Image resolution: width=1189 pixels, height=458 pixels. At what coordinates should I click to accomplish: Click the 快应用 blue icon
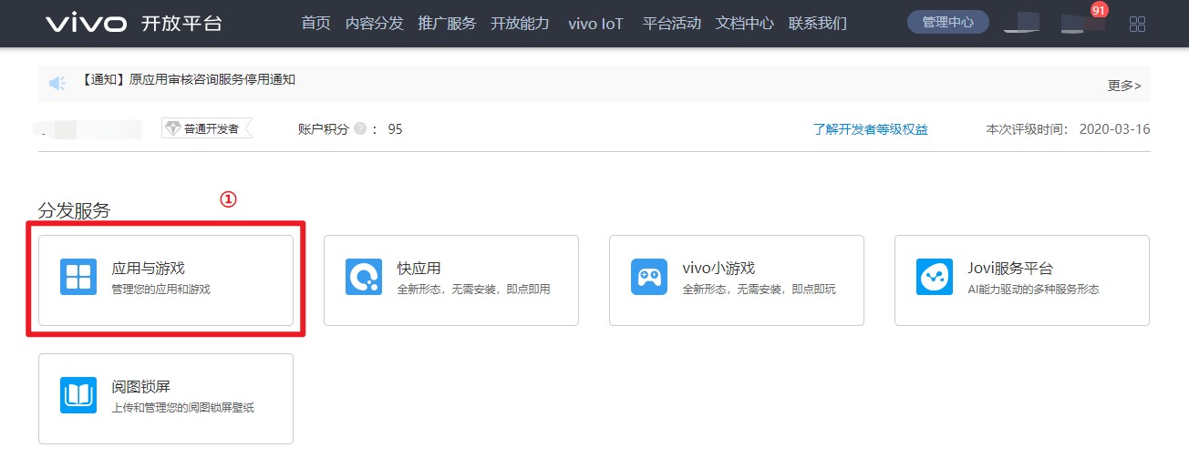(x=364, y=277)
